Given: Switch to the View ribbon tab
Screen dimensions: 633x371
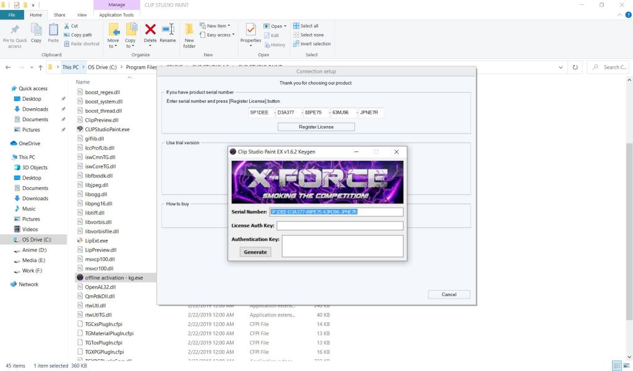Looking at the screenshot, I should coord(82,15).
